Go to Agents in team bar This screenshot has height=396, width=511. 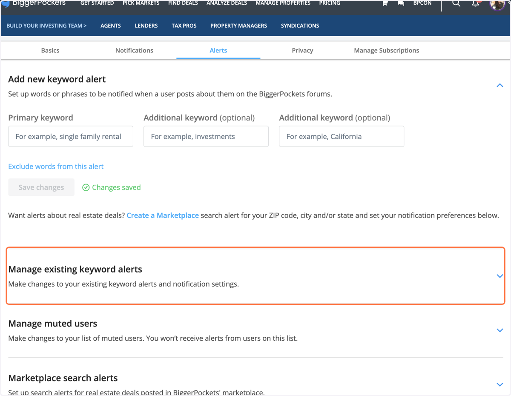tap(111, 26)
